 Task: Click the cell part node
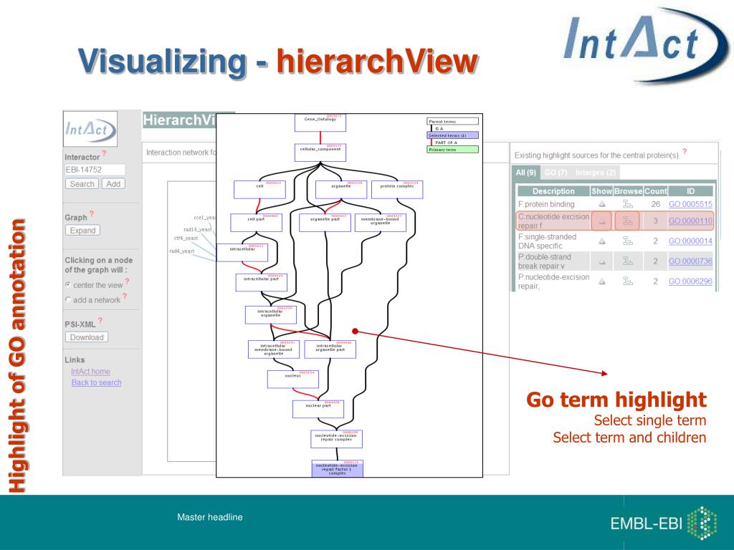[256, 223]
